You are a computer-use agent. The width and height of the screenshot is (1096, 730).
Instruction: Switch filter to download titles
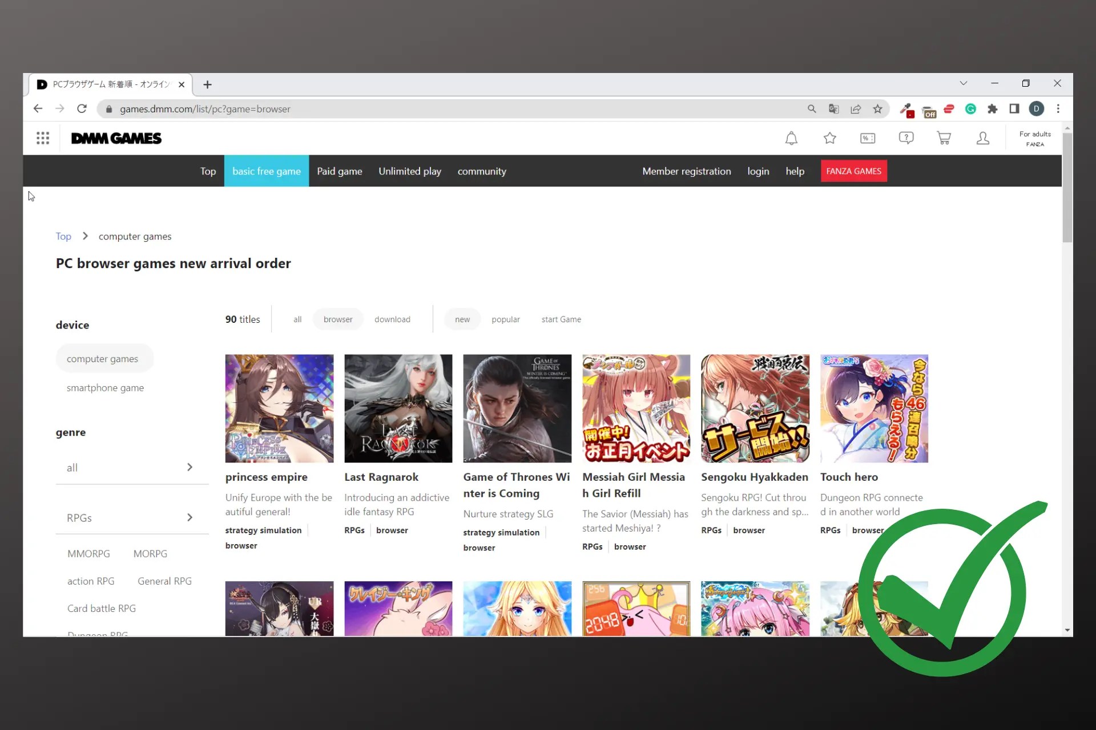tap(392, 319)
